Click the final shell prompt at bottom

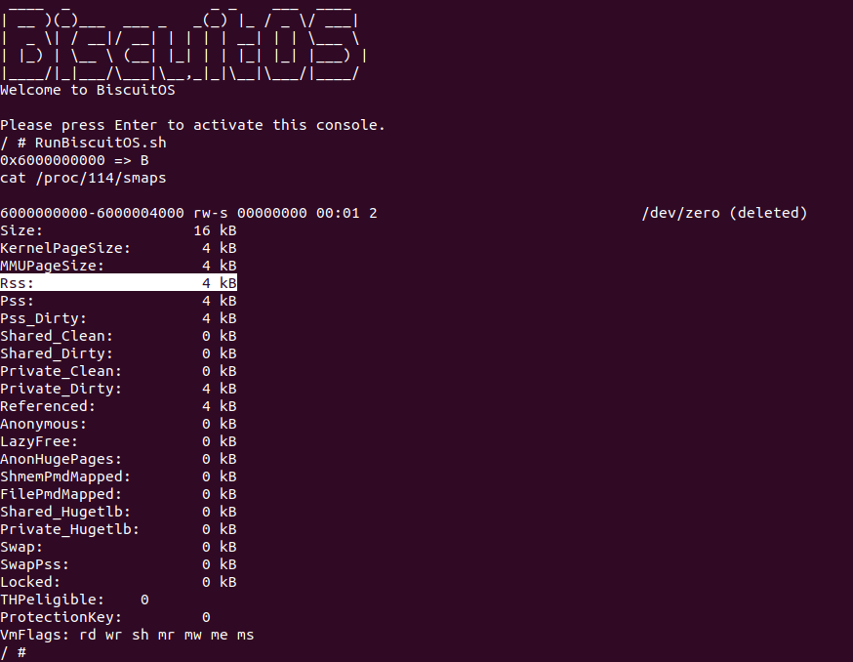[x=14, y=652]
